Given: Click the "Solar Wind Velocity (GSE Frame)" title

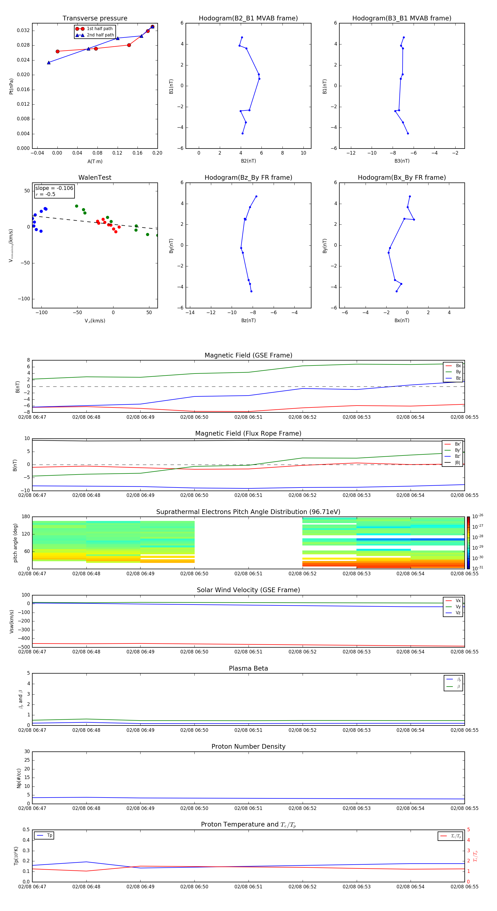Looking at the screenshot, I should (x=248, y=590).
